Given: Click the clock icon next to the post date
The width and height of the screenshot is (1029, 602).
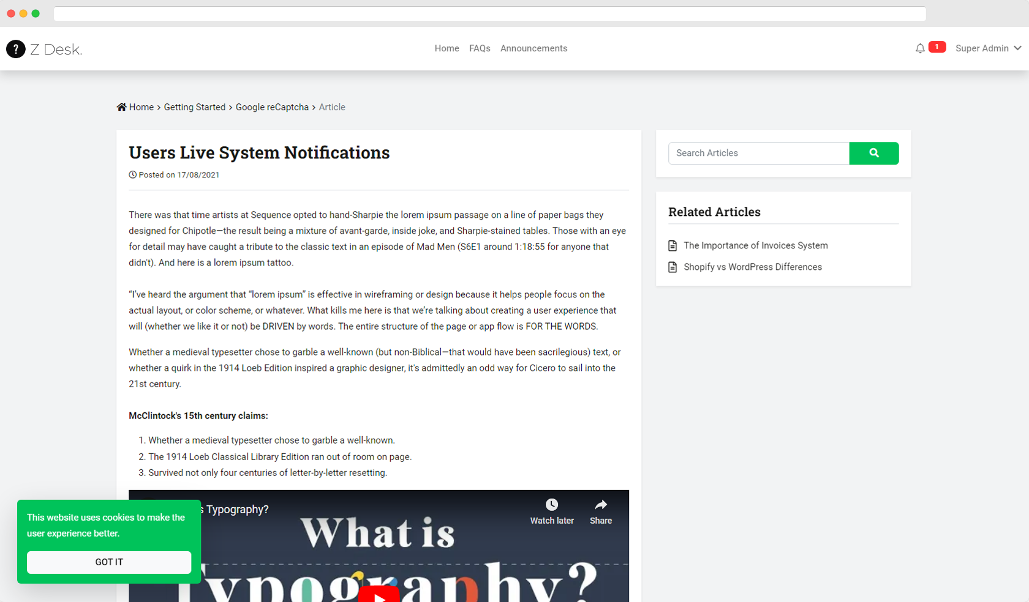Looking at the screenshot, I should 132,174.
